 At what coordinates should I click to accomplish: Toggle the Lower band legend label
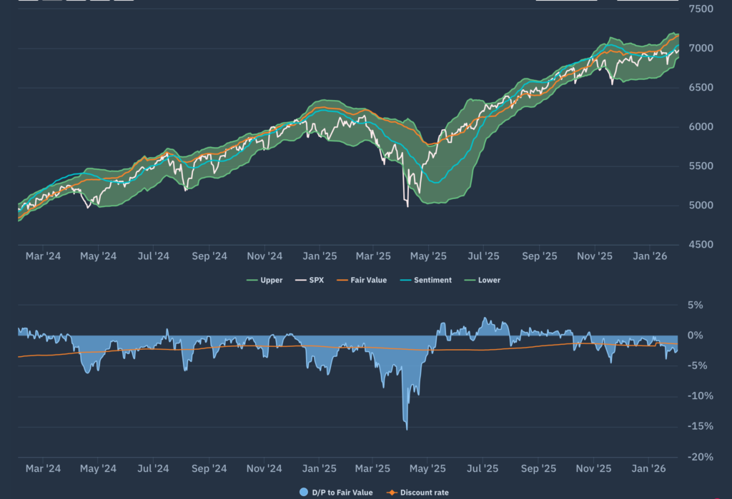[490, 281]
